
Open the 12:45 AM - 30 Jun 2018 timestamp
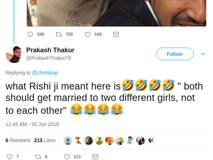32,124
